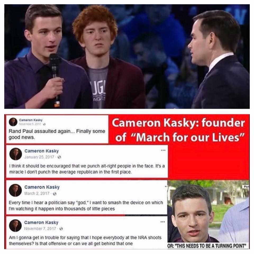254x254 pixels.
Task: Click the March 2, 2017 timestamp
Action: pos(37,193)
